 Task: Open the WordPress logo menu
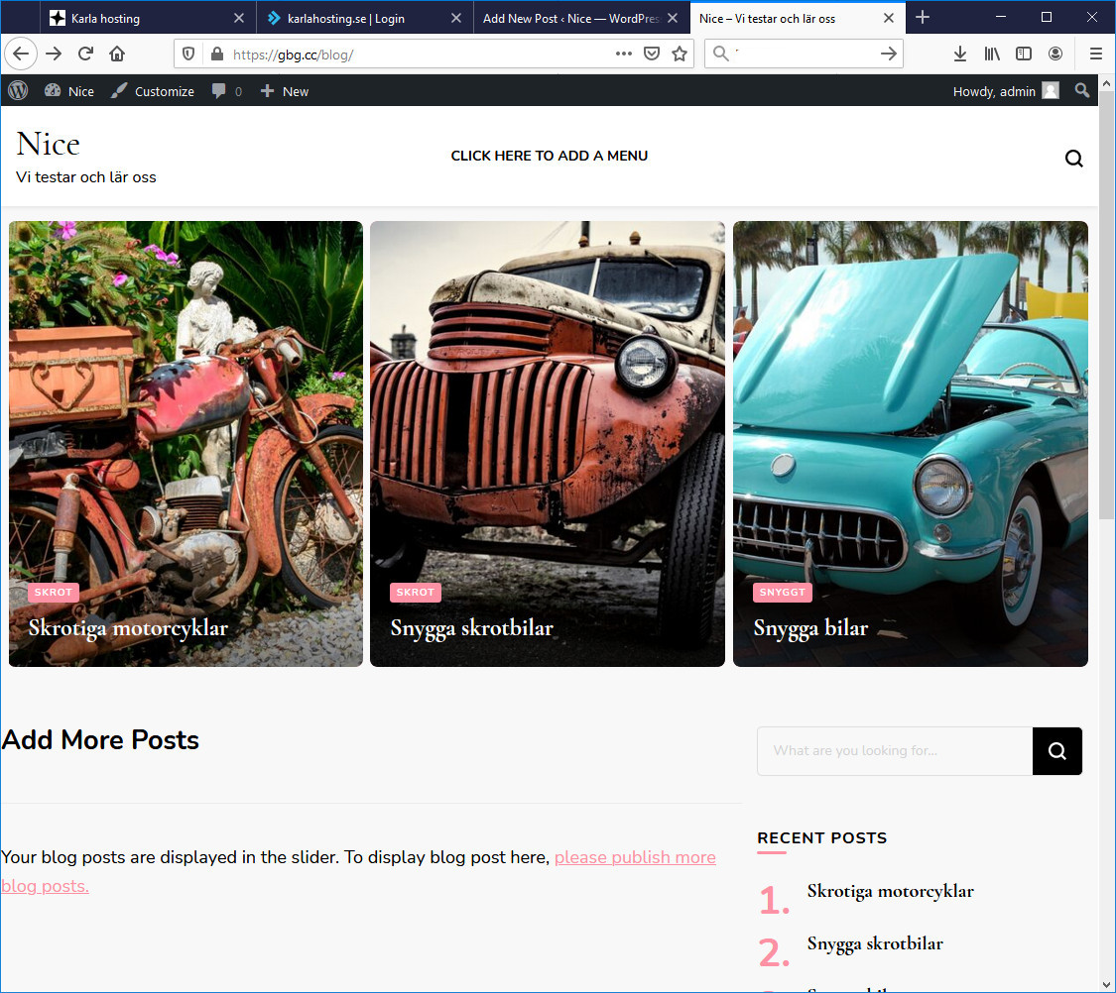click(18, 91)
